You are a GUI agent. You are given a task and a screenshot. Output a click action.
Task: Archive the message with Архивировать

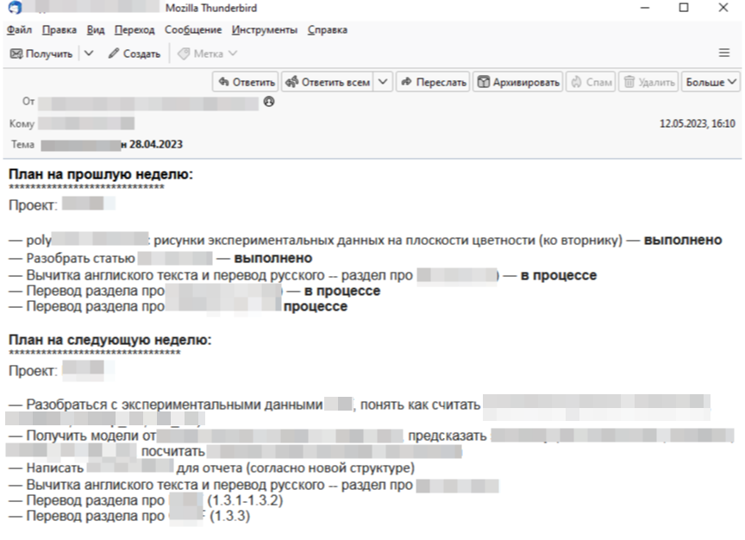[518, 83]
